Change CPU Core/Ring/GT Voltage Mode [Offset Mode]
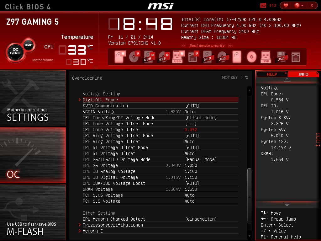Image resolution: width=321 pixels, height=241 pixels. point(201,118)
